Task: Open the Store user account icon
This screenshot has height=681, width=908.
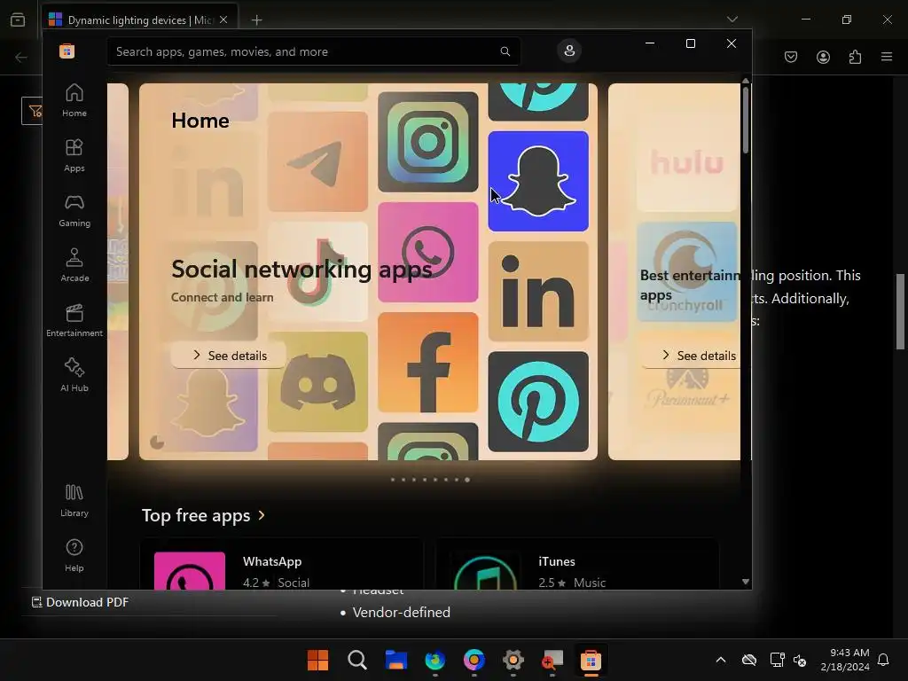Action: (569, 51)
